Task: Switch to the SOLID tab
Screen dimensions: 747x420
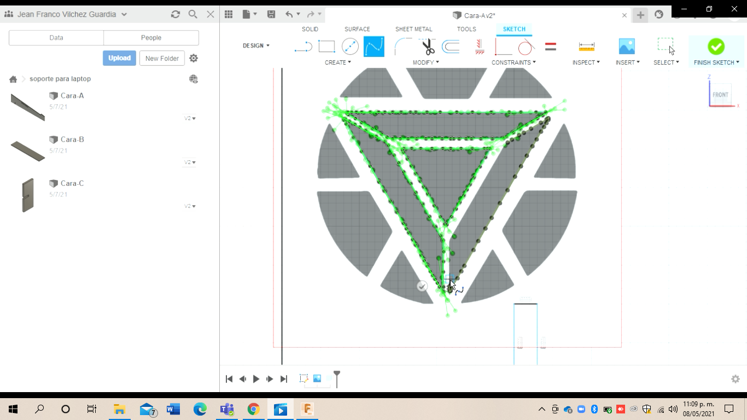Action: 310,29
